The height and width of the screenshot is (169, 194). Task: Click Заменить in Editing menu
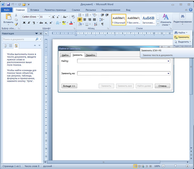pos(182,37)
